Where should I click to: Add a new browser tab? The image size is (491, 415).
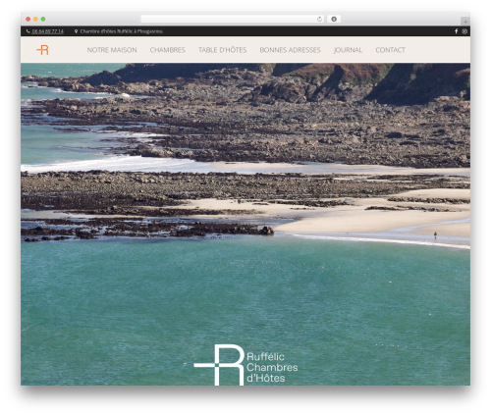(465, 22)
